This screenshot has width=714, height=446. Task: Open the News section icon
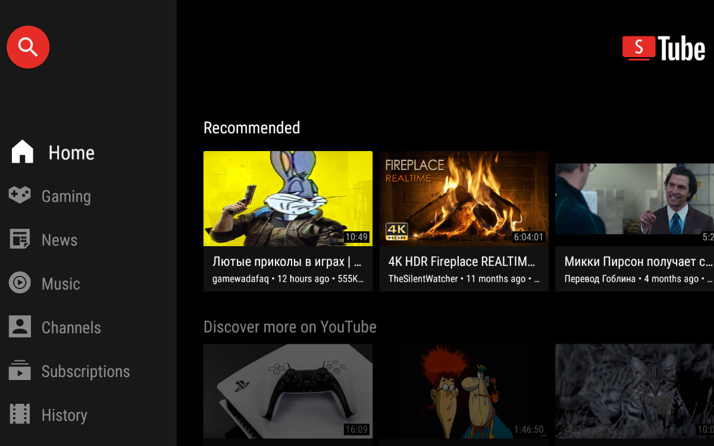20,240
